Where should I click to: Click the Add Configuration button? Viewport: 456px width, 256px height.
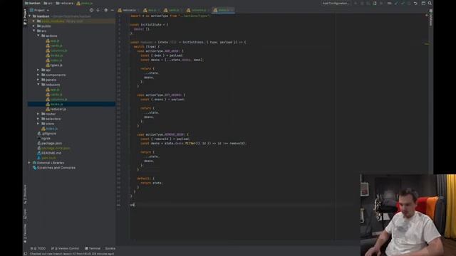click(336, 3)
